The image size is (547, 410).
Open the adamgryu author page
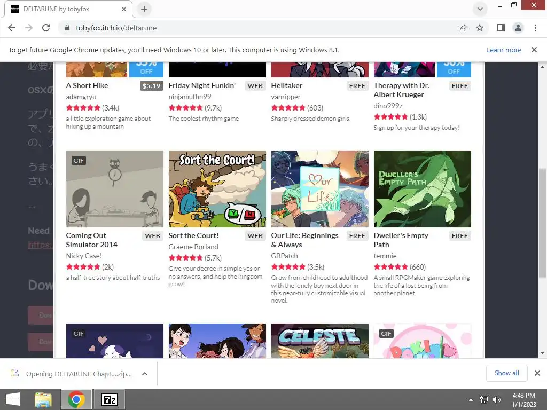(x=81, y=97)
